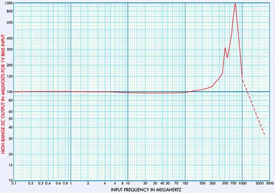
Task: Click the "INPUT FREQUENCY IN MEGAHERTZ" axis title
Action: pyautogui.click(x=146, y=190)
